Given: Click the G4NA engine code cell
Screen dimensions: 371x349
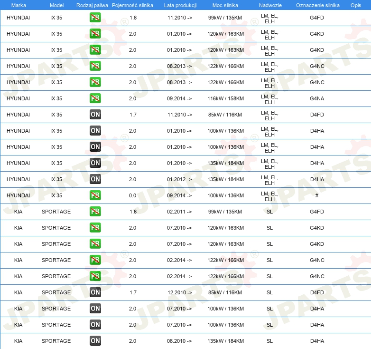Looking at the screenshot, I should point(317,98).
